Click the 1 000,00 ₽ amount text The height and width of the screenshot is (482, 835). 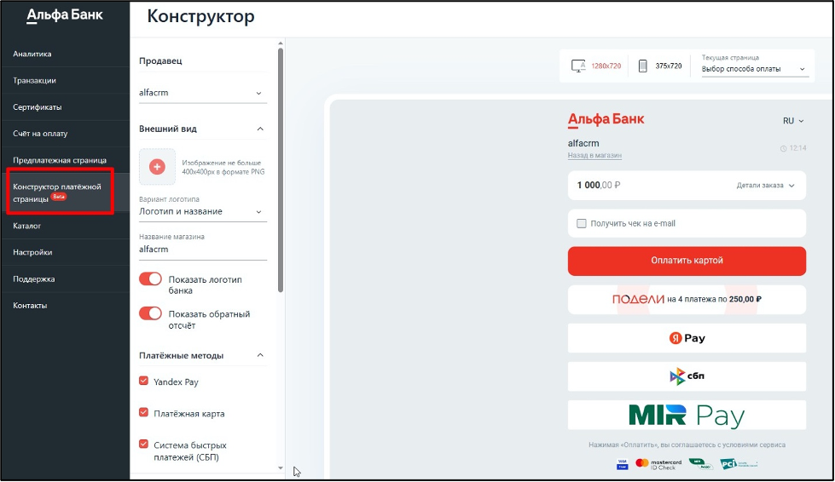click(x=599, y=186)
